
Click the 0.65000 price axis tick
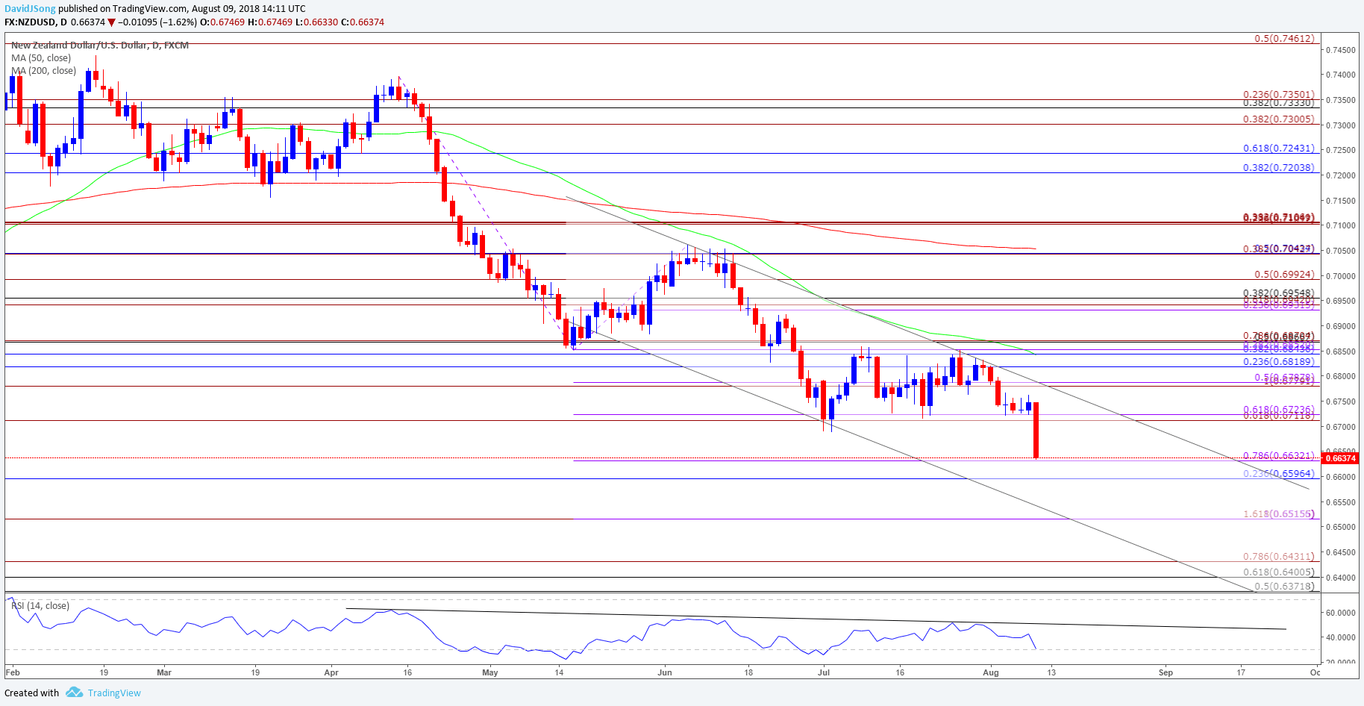(1341, 527)
